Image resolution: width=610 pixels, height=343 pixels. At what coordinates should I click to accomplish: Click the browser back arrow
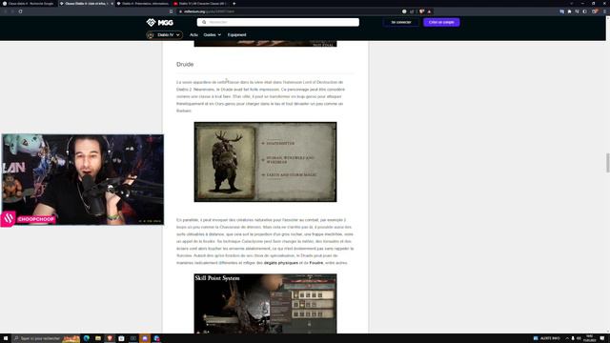tap(6, 11)
